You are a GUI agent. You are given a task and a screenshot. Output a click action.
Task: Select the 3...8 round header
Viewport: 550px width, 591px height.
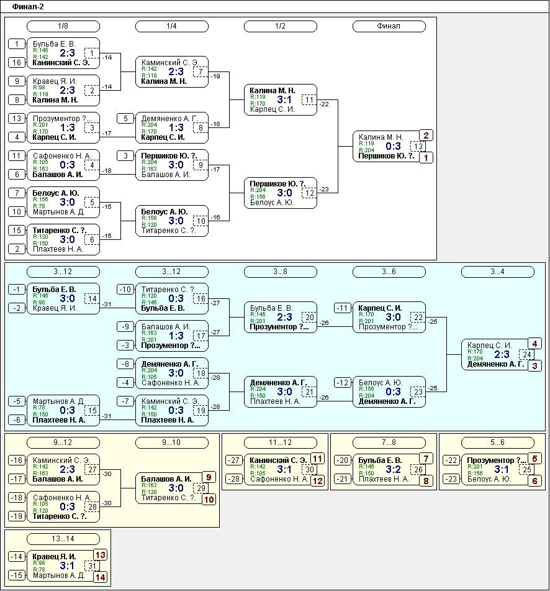pos(281,272)
